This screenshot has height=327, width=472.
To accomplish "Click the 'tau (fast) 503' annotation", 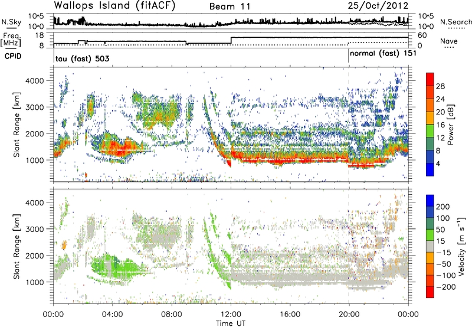I will (82, 58).
